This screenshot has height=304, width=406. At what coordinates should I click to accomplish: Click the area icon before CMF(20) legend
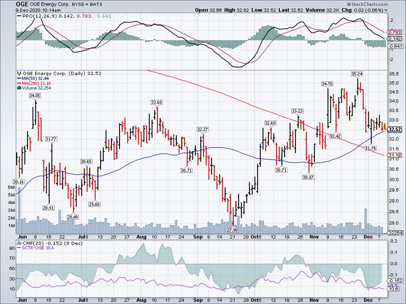19,243
